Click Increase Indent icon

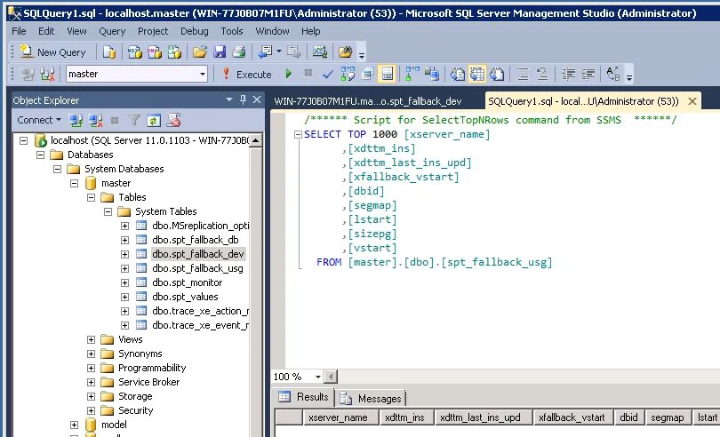point(588,74)
